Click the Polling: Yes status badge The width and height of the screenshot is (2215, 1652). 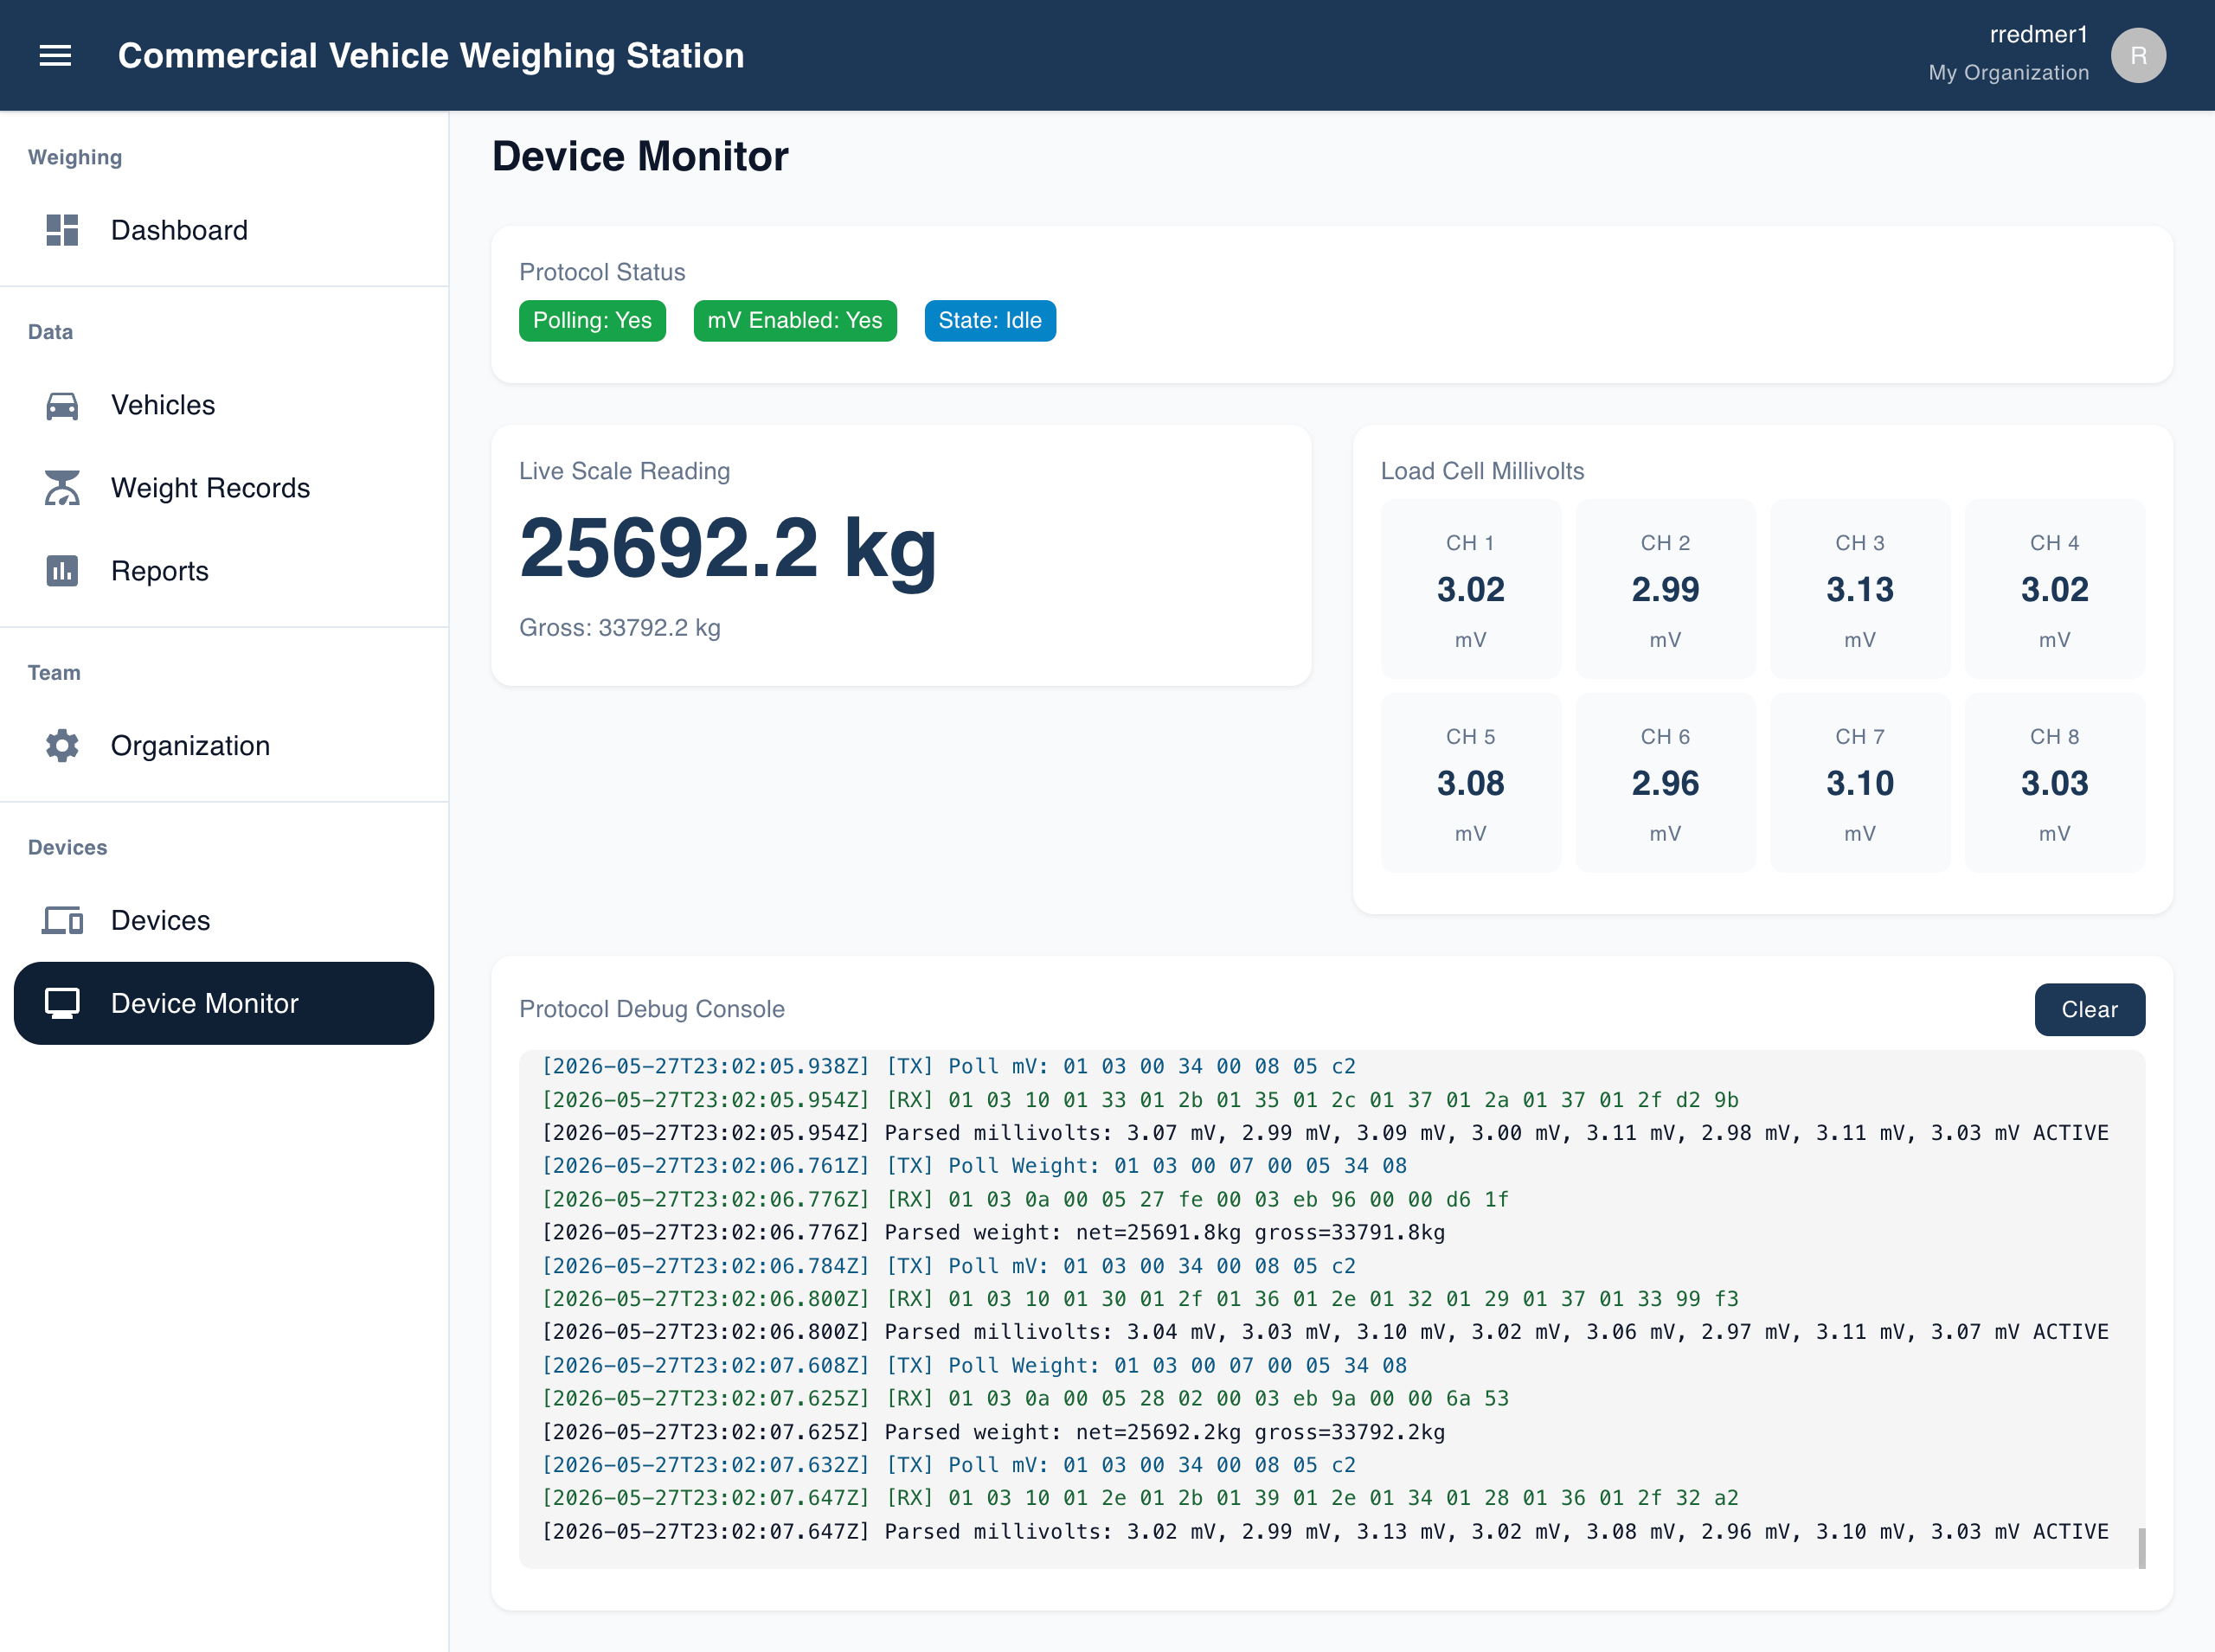pyautogui.click(x=593, y=321)
